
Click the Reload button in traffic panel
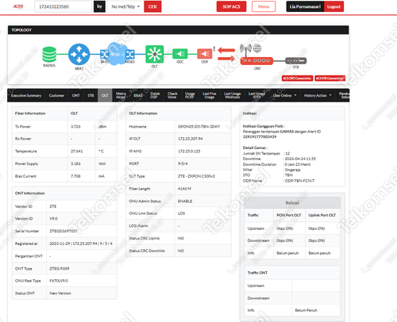tap(292, 203)
